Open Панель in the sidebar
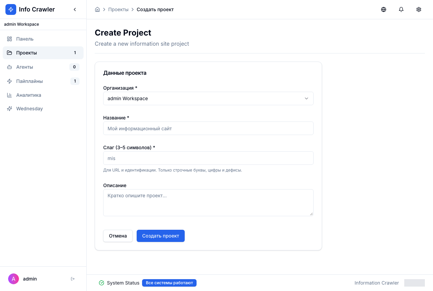Viewport: 433px width, 291px height. coord(43,39)
